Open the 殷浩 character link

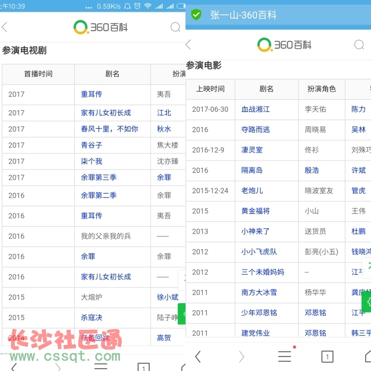[312, 170]
